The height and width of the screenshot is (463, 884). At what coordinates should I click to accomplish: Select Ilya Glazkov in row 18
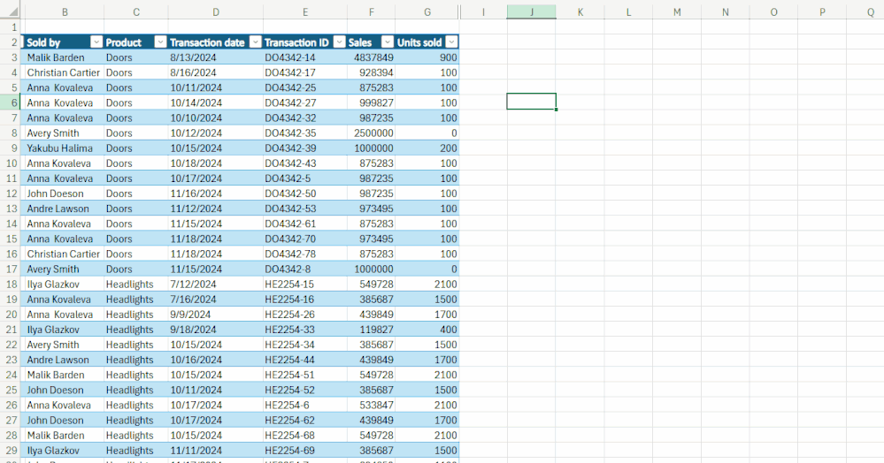63,284
